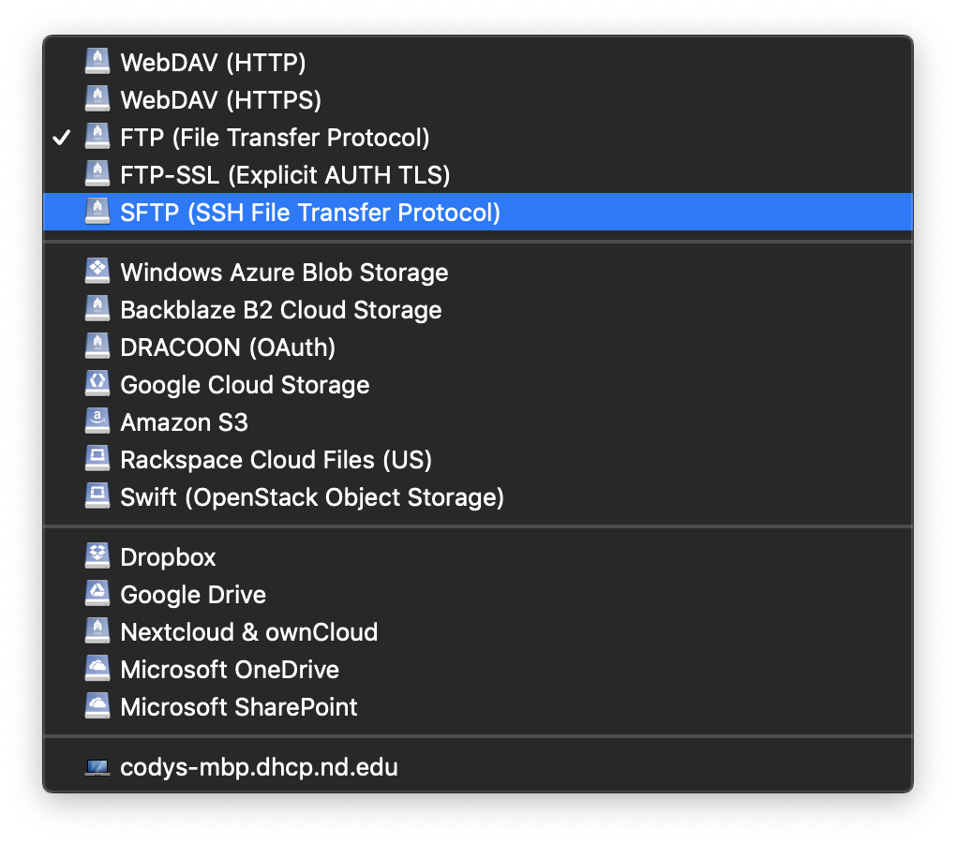
Task: Select DRACOON (OAuth) entry
Action: tap(228, 348)
